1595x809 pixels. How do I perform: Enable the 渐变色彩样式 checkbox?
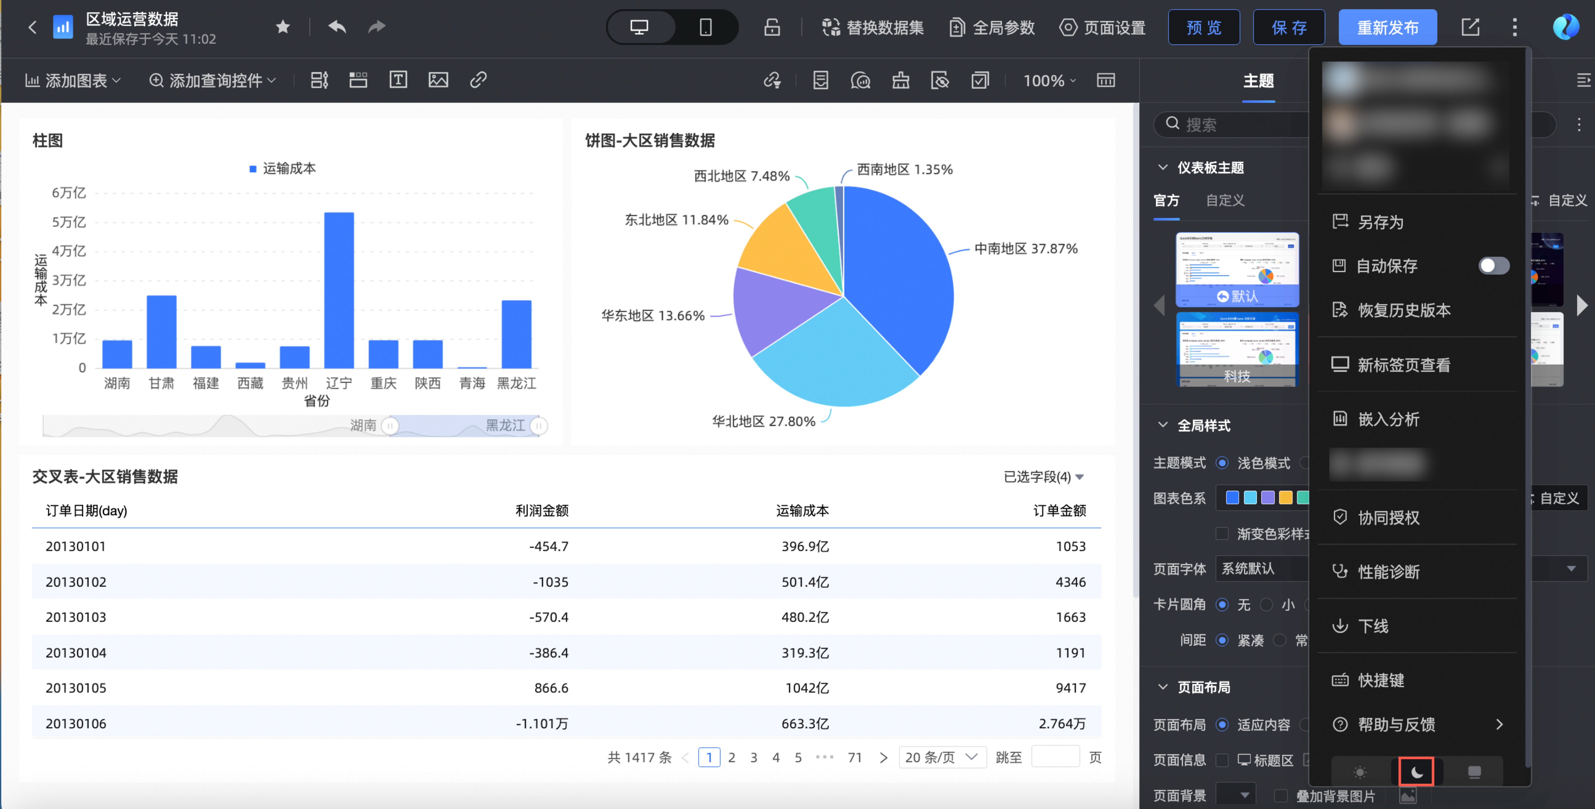(1222, 533)
